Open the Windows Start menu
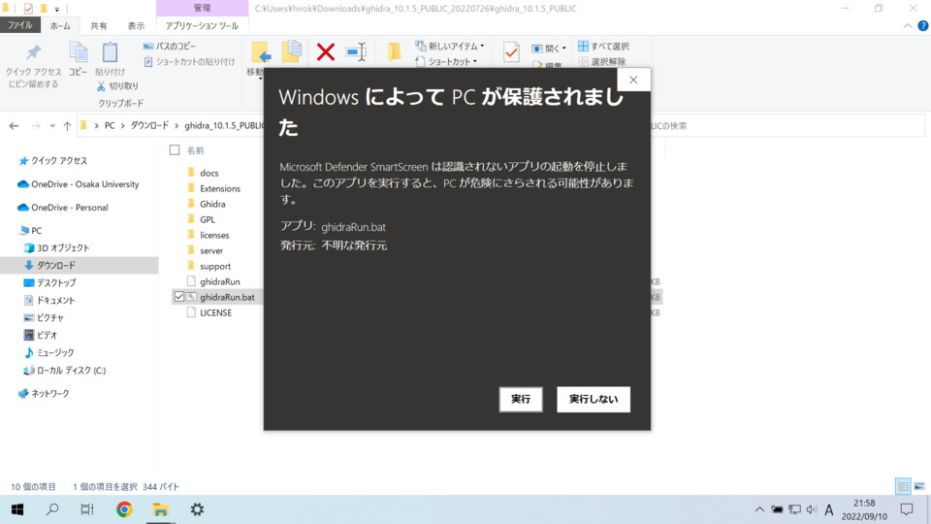 click(x=17, y=509)
